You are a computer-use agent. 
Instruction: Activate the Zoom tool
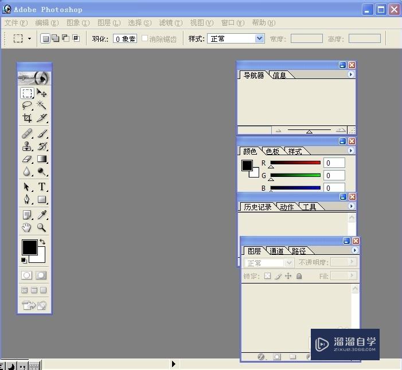(x=41, y=227)
